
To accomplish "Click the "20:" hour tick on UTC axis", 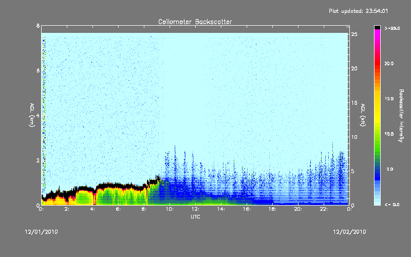I will pos(298,209).
